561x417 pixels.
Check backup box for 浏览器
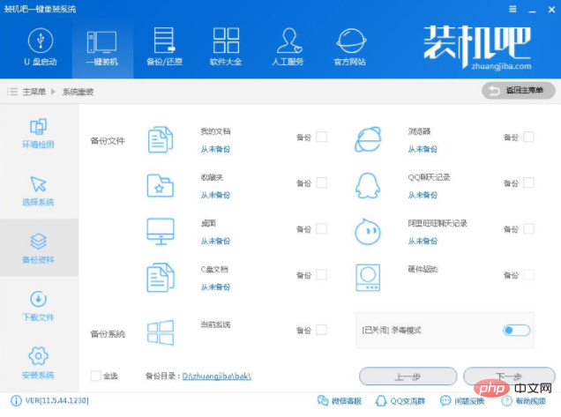[x=528, y=137]
